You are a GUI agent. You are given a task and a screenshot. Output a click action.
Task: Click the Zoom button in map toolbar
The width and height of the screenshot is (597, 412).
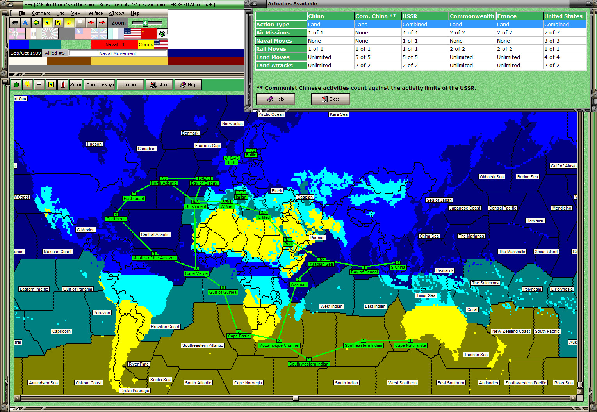[x=76, y=85]
